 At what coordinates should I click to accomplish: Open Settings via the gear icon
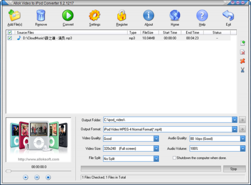pos(94,16)
